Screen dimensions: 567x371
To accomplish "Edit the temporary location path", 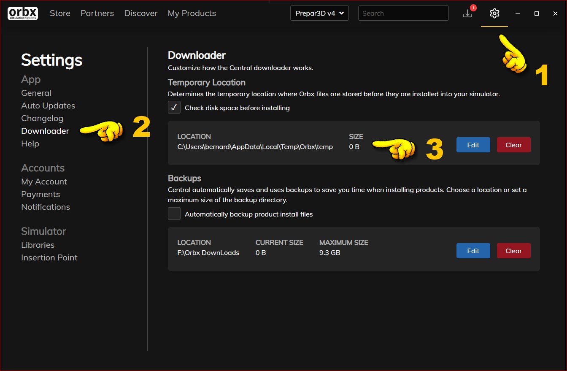I will (473, 145).
